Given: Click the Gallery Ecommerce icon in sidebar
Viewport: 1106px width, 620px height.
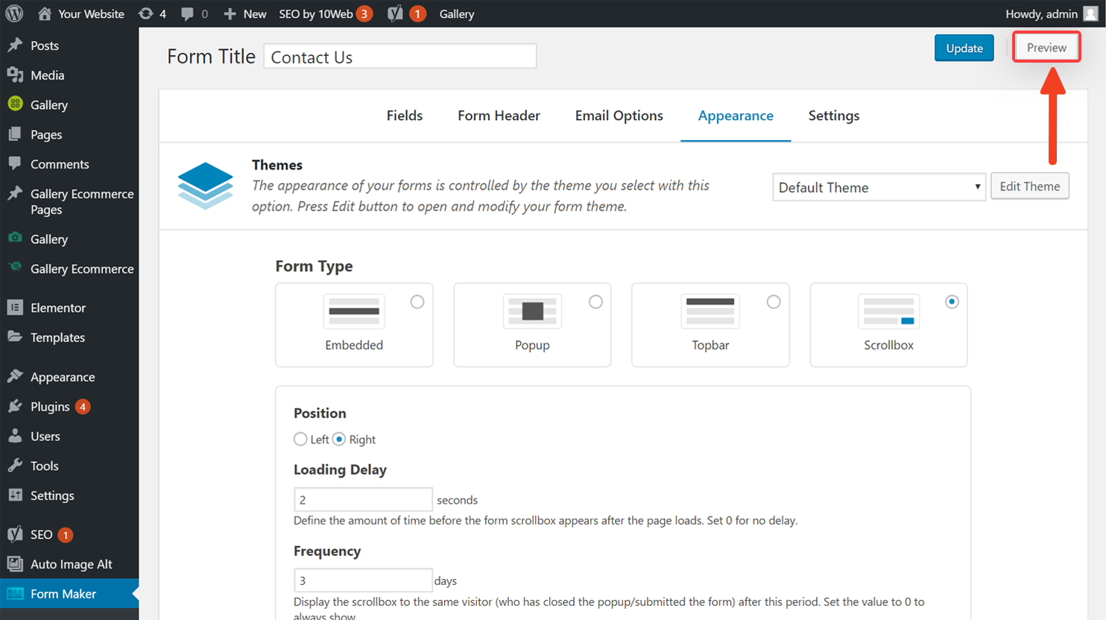Looking at the screenshot, I should pyautogui.click(x=15, y=267).
